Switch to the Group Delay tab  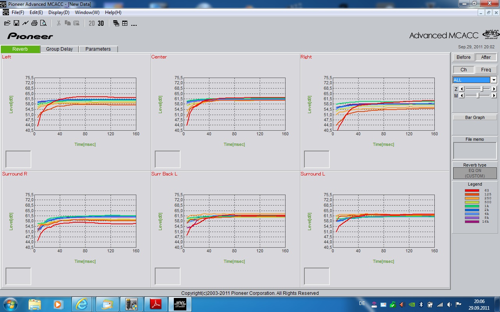tap(59, 49)
